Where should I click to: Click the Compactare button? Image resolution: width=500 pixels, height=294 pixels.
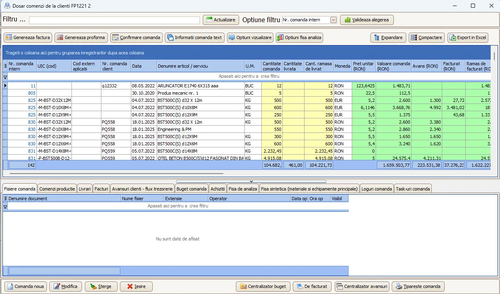(x=427, y=37)
